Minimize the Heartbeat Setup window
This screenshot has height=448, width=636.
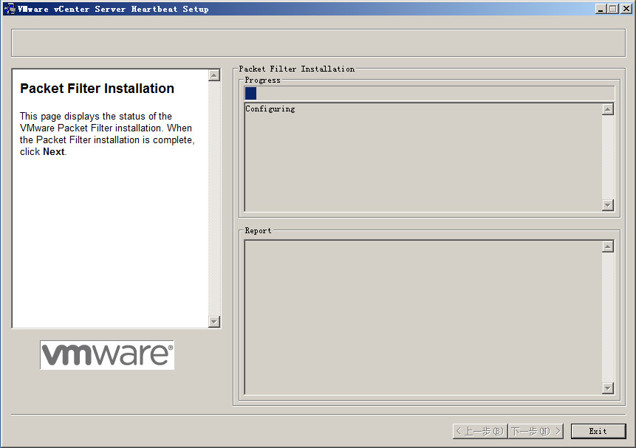pos(601,9)
